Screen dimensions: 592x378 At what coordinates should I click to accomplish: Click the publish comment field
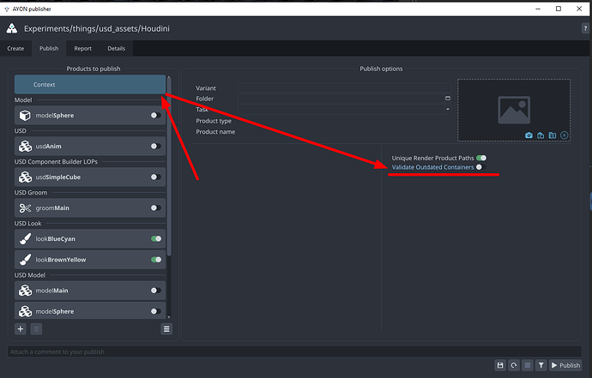point(294,351)
